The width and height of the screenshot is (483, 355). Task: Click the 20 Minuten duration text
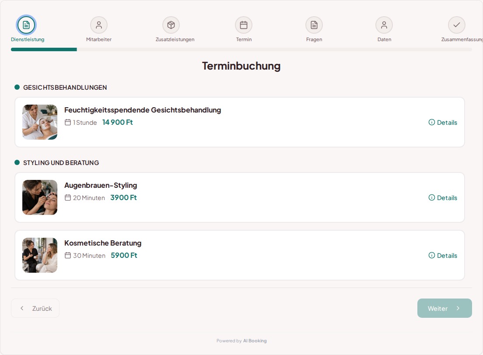pos(89,198)
